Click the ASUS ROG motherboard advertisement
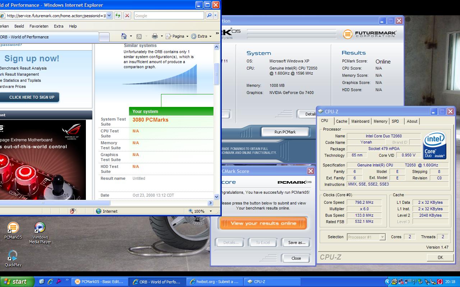This screenshot has width=460, height=287. tap(43, 160)
